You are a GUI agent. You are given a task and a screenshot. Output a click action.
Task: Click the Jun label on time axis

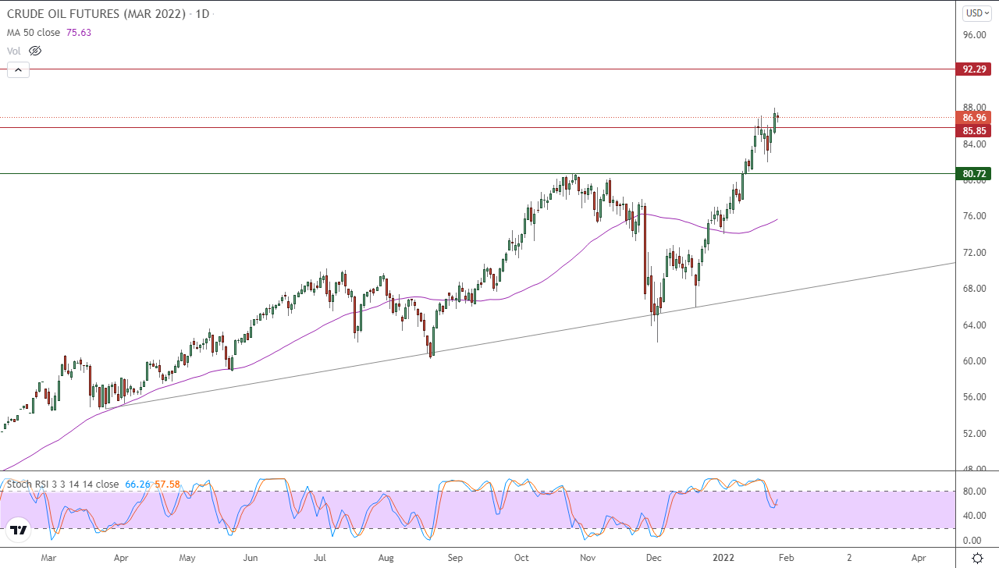pyautogui.click(x=251, y=558)
